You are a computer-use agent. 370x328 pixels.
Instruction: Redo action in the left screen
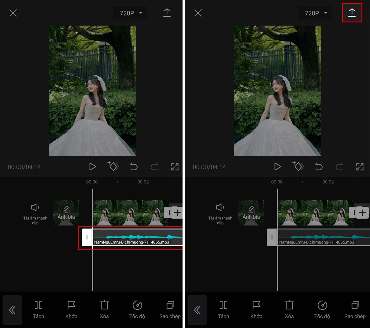(154, 166)
